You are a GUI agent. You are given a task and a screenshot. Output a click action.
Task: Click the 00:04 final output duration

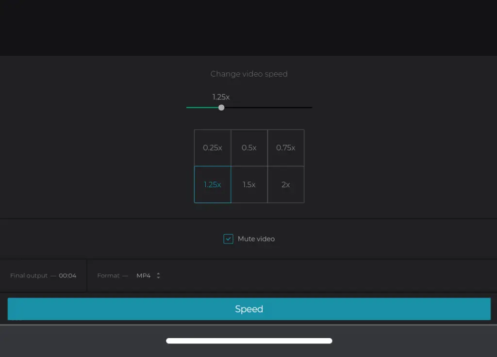pos(67,276)
